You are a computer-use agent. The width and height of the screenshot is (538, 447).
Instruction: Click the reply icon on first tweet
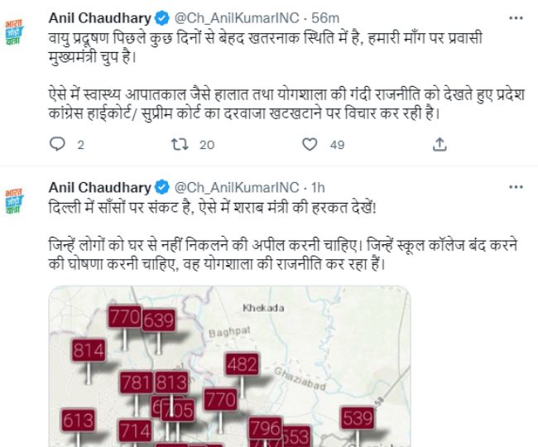pos(57,144)
